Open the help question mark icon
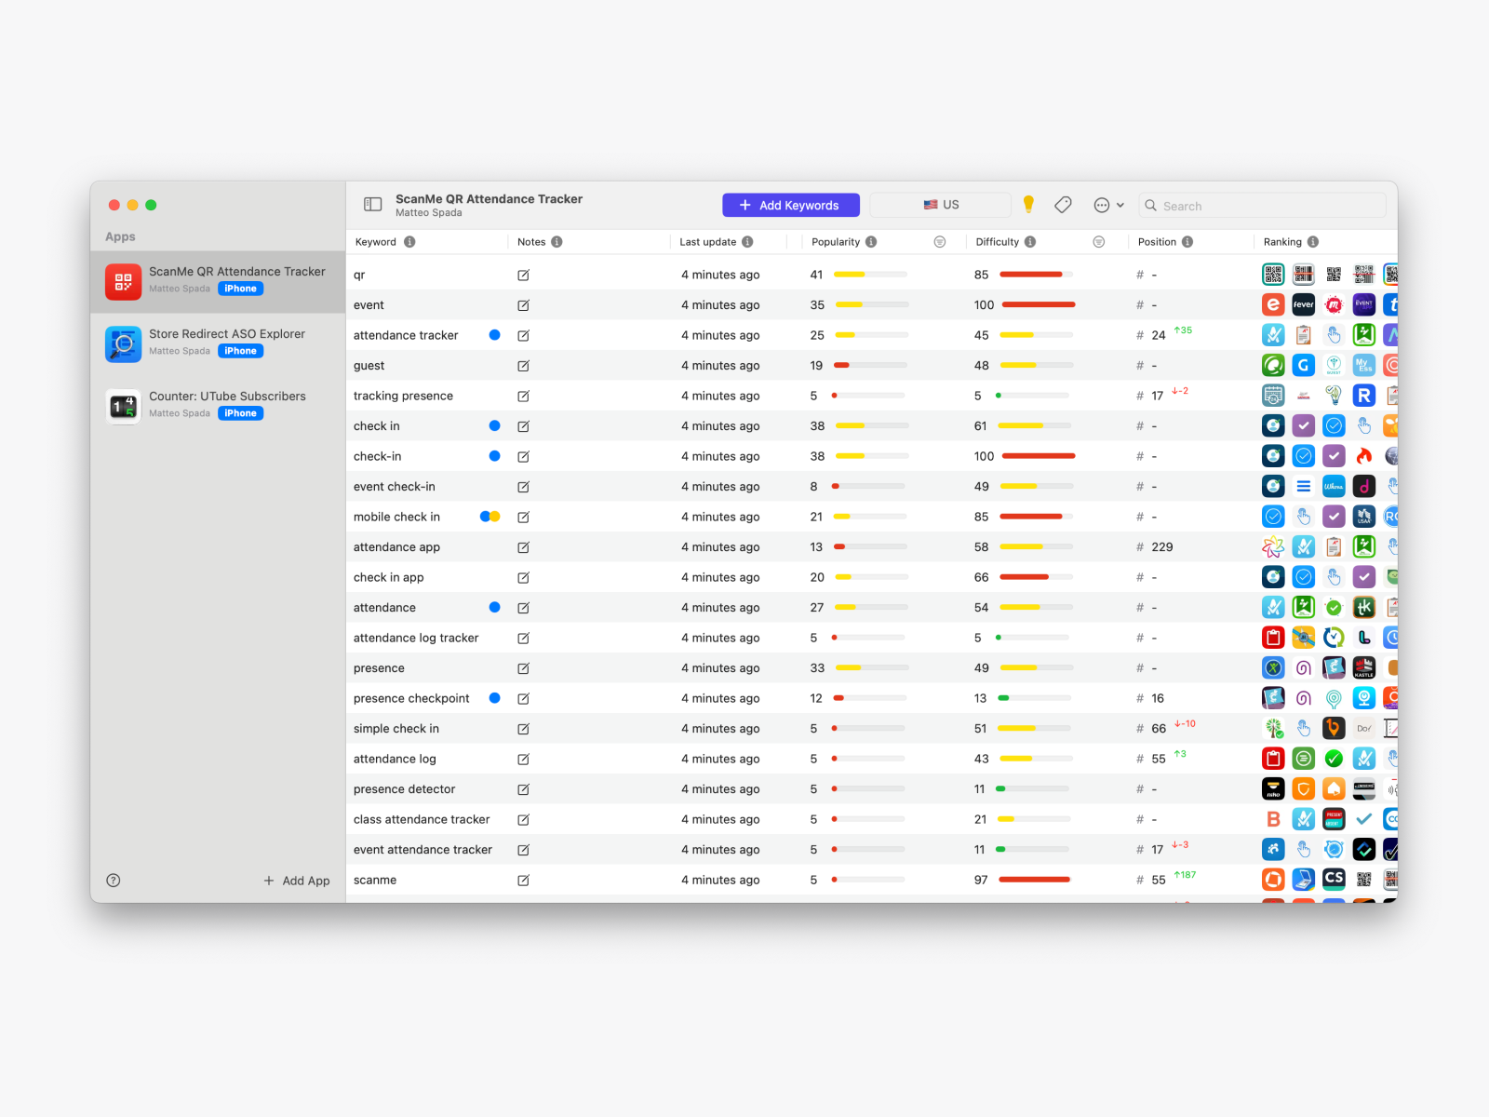The width and height of the screenshot is (1489, 1117). (114, 881)
